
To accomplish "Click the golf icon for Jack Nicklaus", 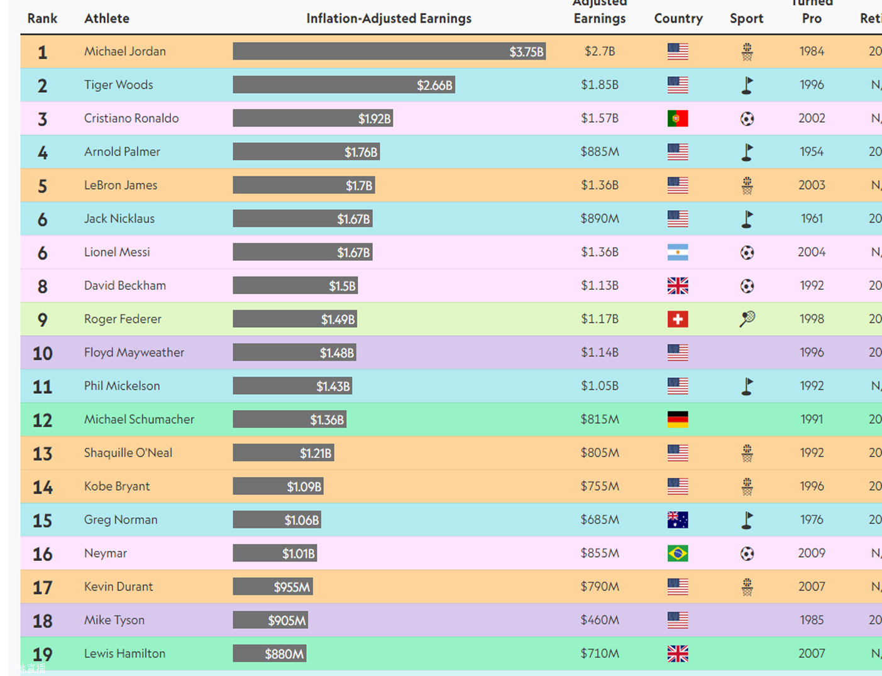I will (x=747, y=219).
